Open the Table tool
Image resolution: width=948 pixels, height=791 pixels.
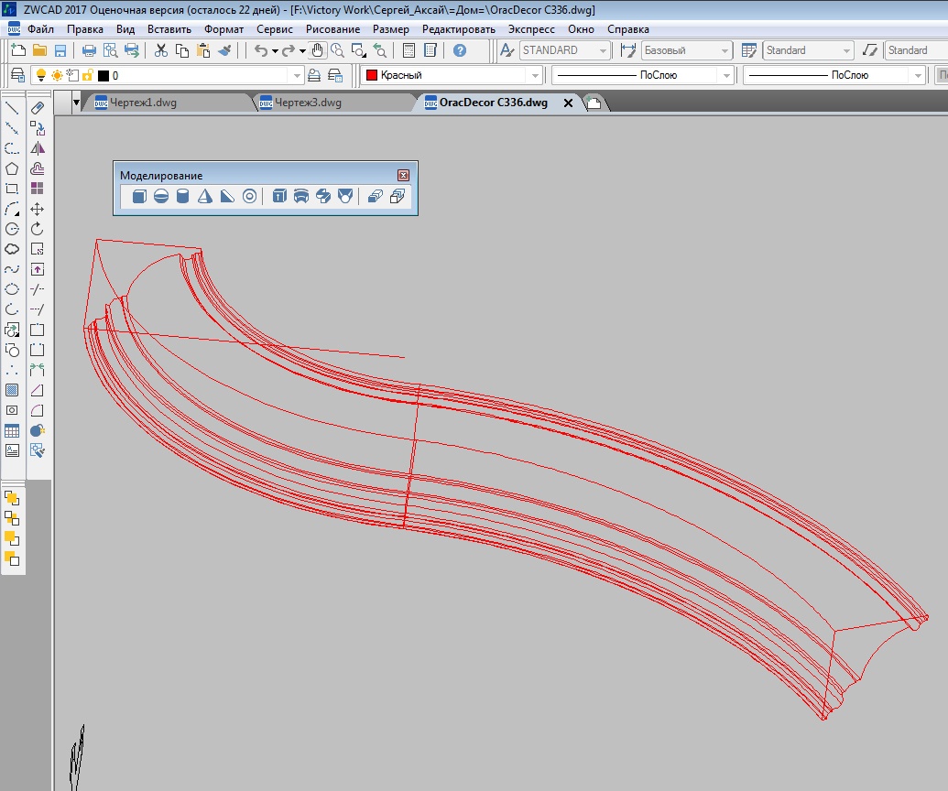point(12,431)
